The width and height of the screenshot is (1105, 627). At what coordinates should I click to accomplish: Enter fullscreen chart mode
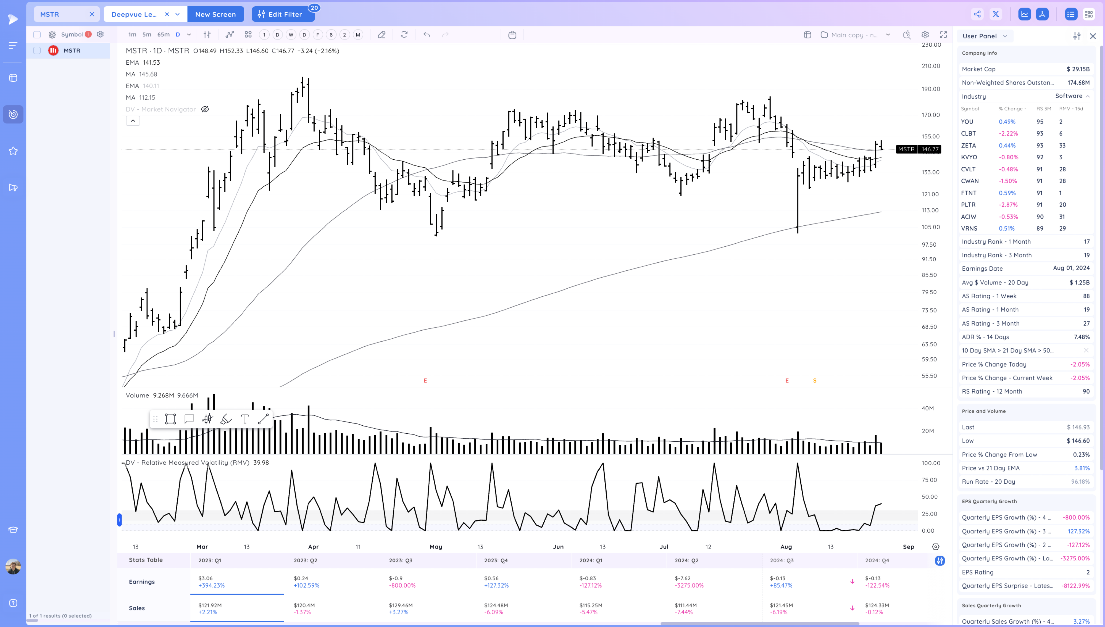click(943, 35)
